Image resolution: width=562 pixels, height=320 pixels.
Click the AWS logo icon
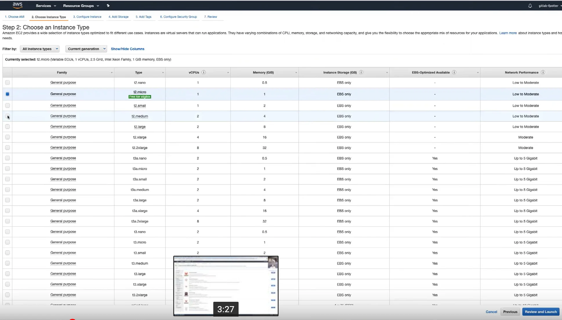point(17,5)
